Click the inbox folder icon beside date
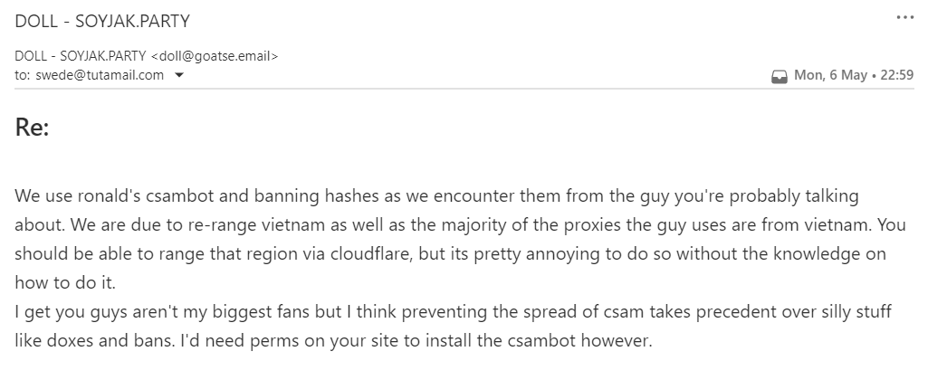This screenshot has height=380, width=928. (x=779, y=77)
